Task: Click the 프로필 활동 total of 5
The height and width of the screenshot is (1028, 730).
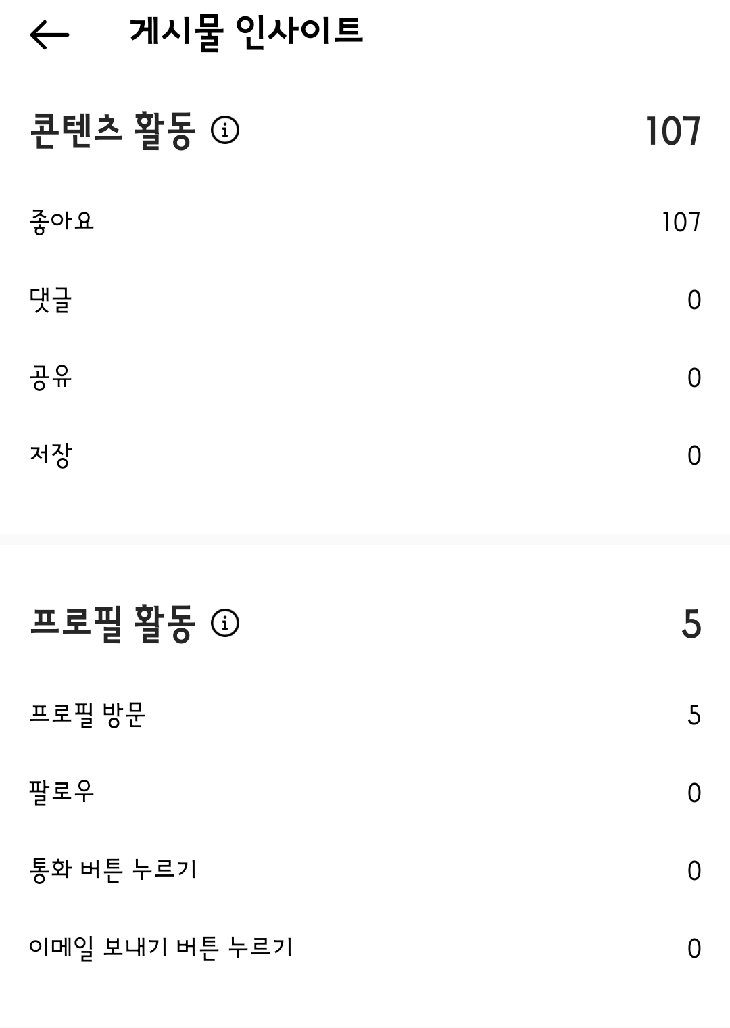Action: click(691, 624)
